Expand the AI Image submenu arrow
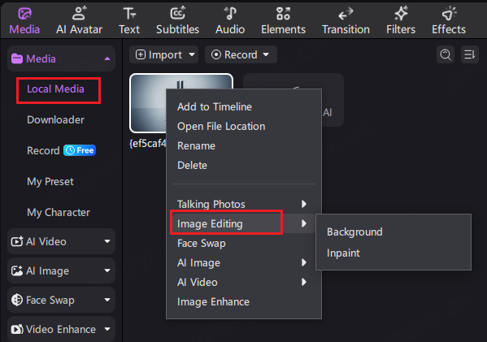This screenshot has width=487, height=342. click(x=304, y=262)
